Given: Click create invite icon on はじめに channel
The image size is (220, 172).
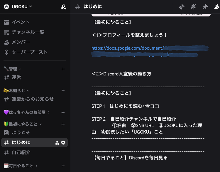Looking at the screenshot, I should (57, 143).
